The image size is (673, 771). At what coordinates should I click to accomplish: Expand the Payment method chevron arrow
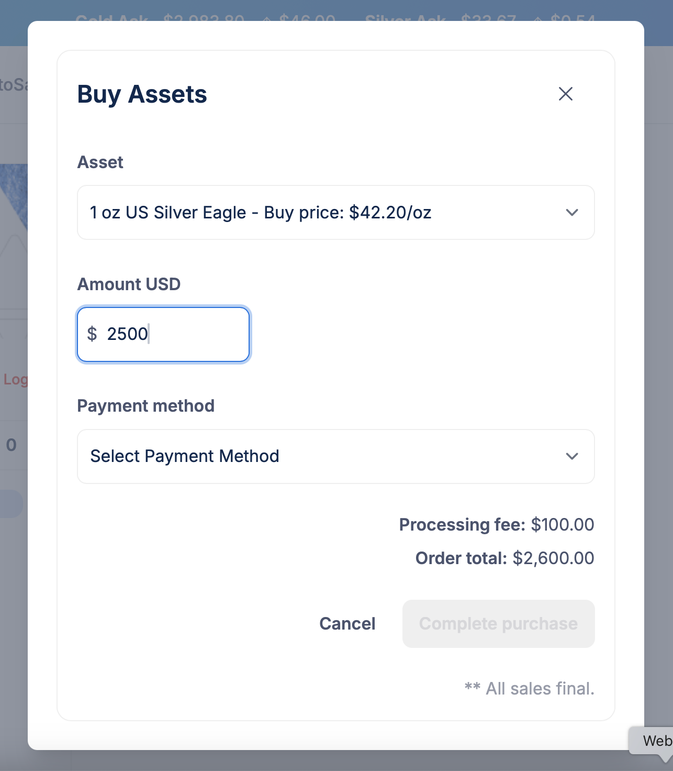click(x=572, y=456)
